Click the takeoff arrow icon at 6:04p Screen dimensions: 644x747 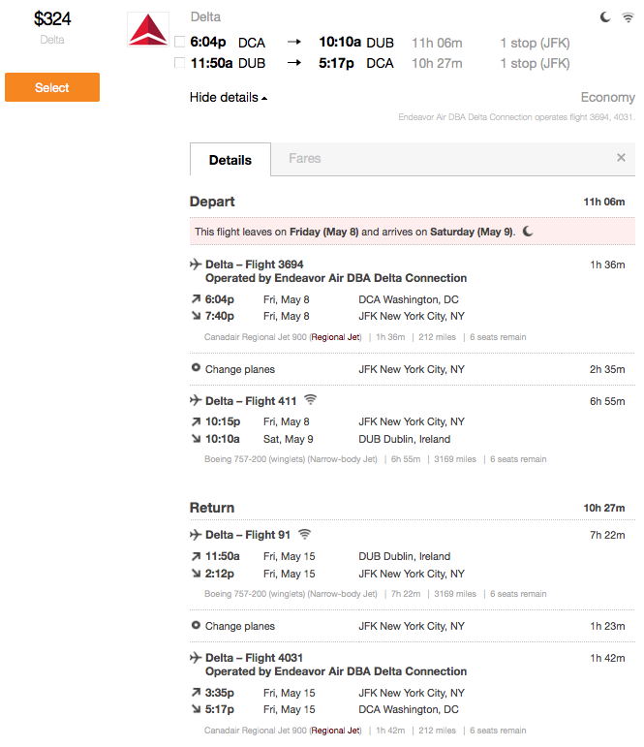pos(196,298)
